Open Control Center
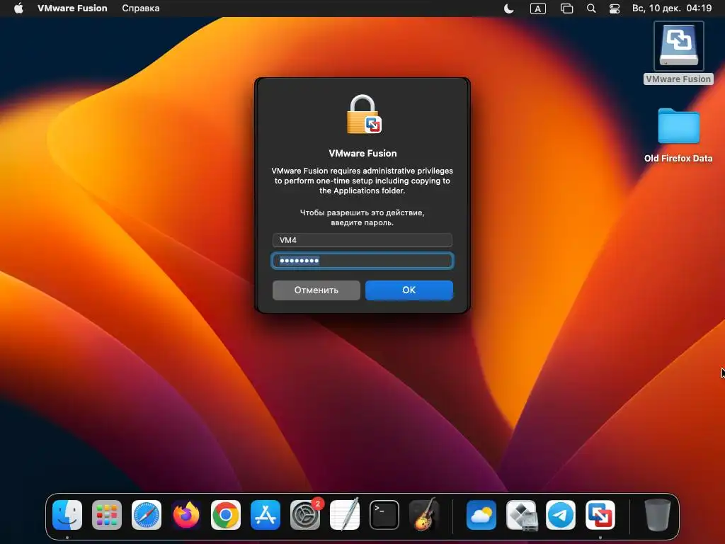This screenshot has height=544, width=725. click(615, 8)
